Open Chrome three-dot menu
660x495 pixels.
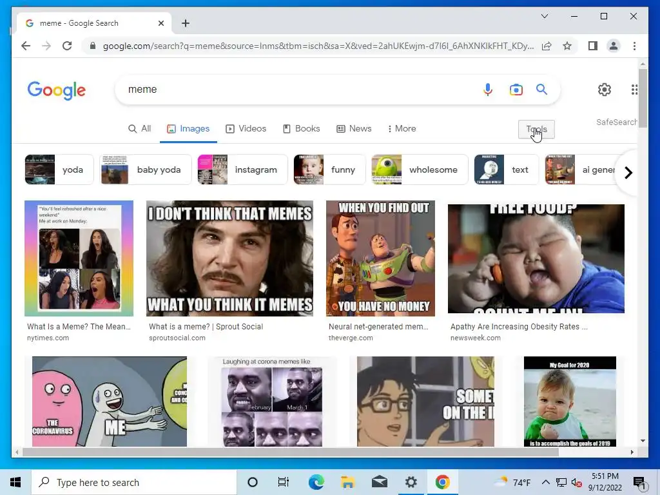[634, 46]
